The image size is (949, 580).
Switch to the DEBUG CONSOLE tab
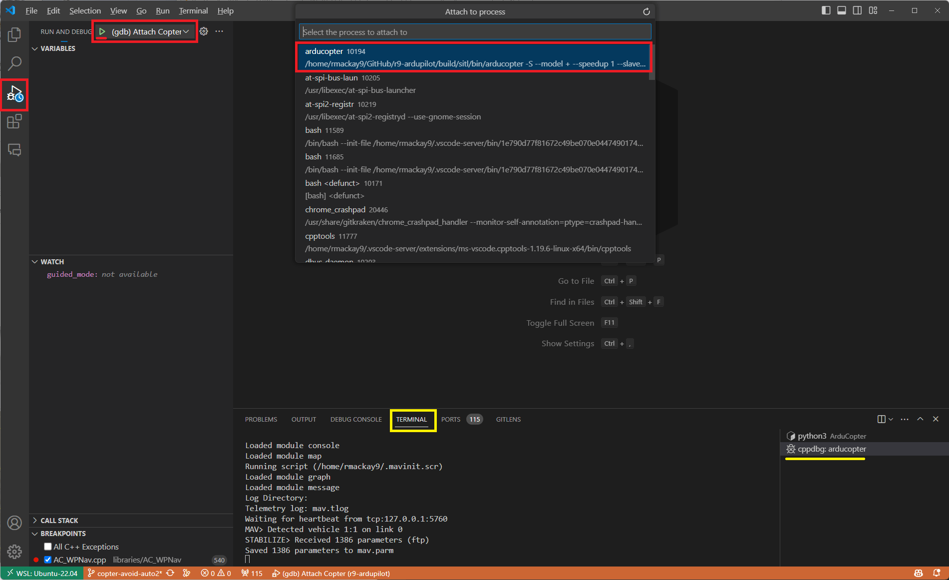[x=355, y=419]
